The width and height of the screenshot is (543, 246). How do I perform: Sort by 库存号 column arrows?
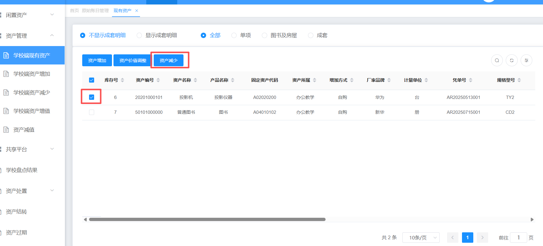[122, 80]
